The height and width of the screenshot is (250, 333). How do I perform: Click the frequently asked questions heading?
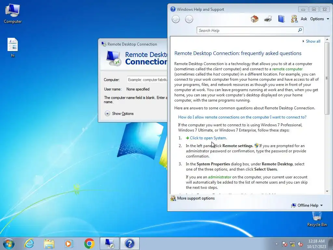238,53
